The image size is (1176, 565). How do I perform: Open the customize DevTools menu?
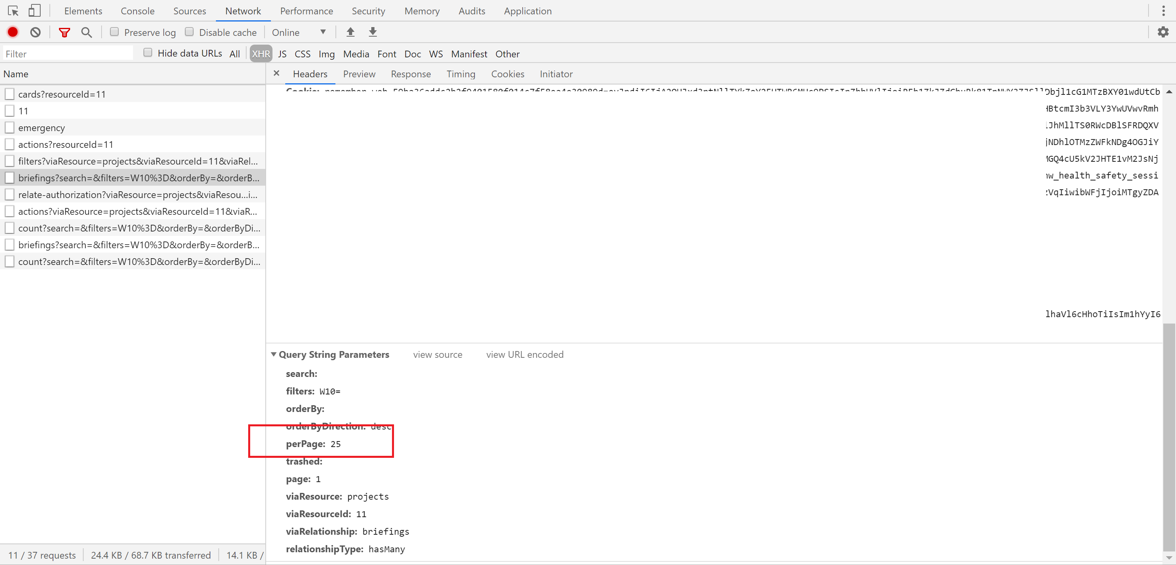coord(1164,10)
